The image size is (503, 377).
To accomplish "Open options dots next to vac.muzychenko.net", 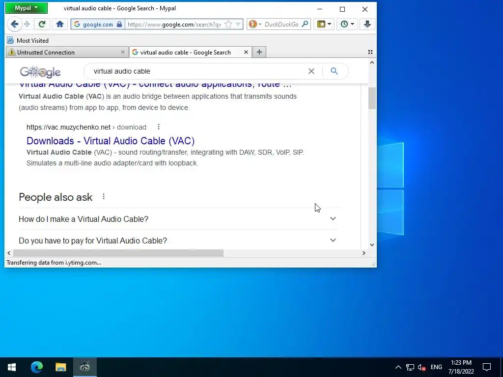I will point(159,127).
